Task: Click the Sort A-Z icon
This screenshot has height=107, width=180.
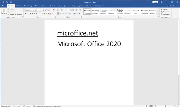Action: pyautogui.click(x=77, y=10)
